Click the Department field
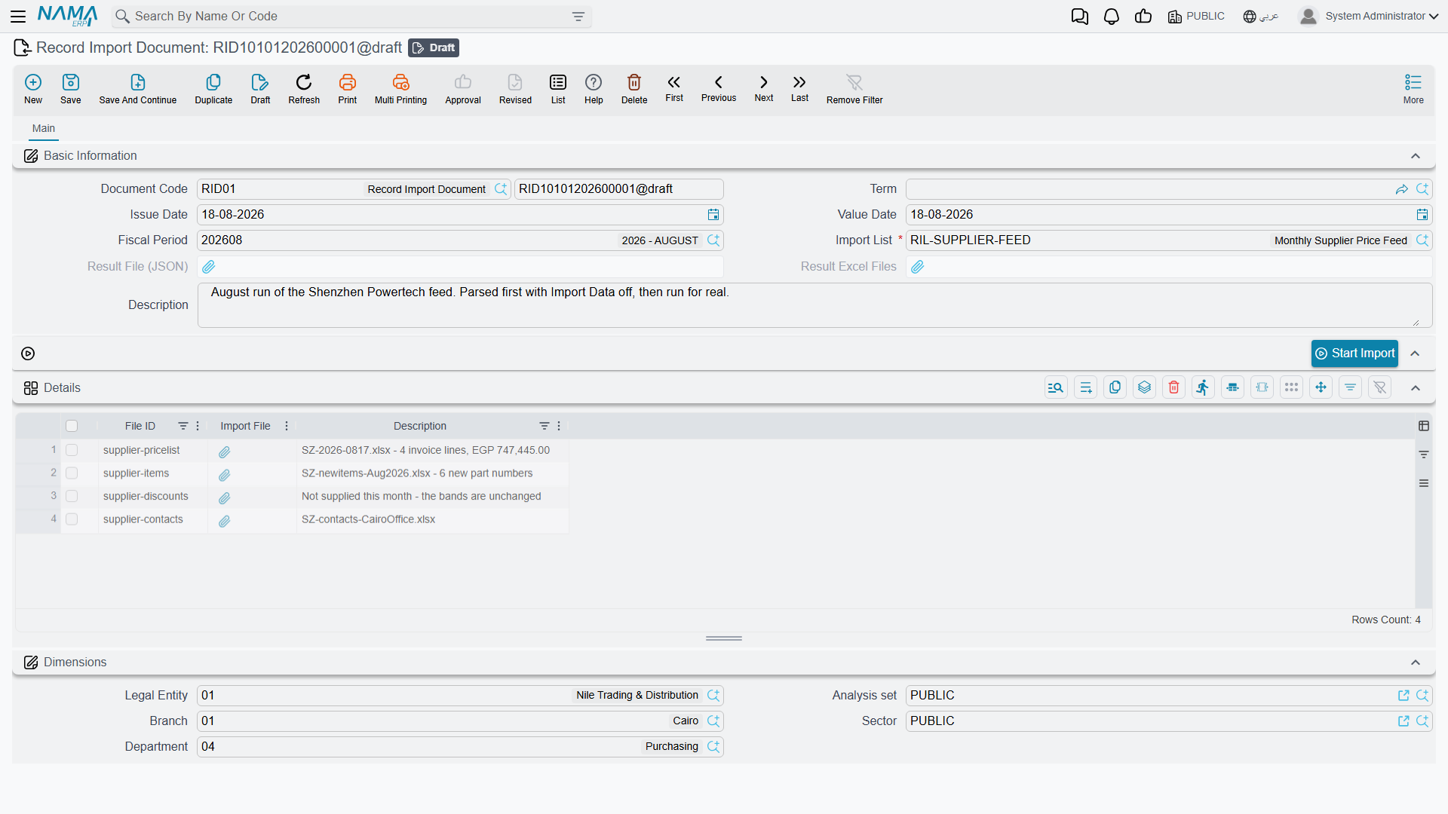 460,747
